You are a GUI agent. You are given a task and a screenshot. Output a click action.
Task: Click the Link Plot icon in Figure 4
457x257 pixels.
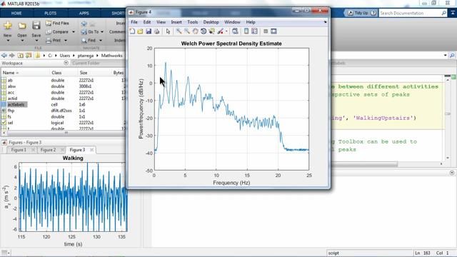235,31
